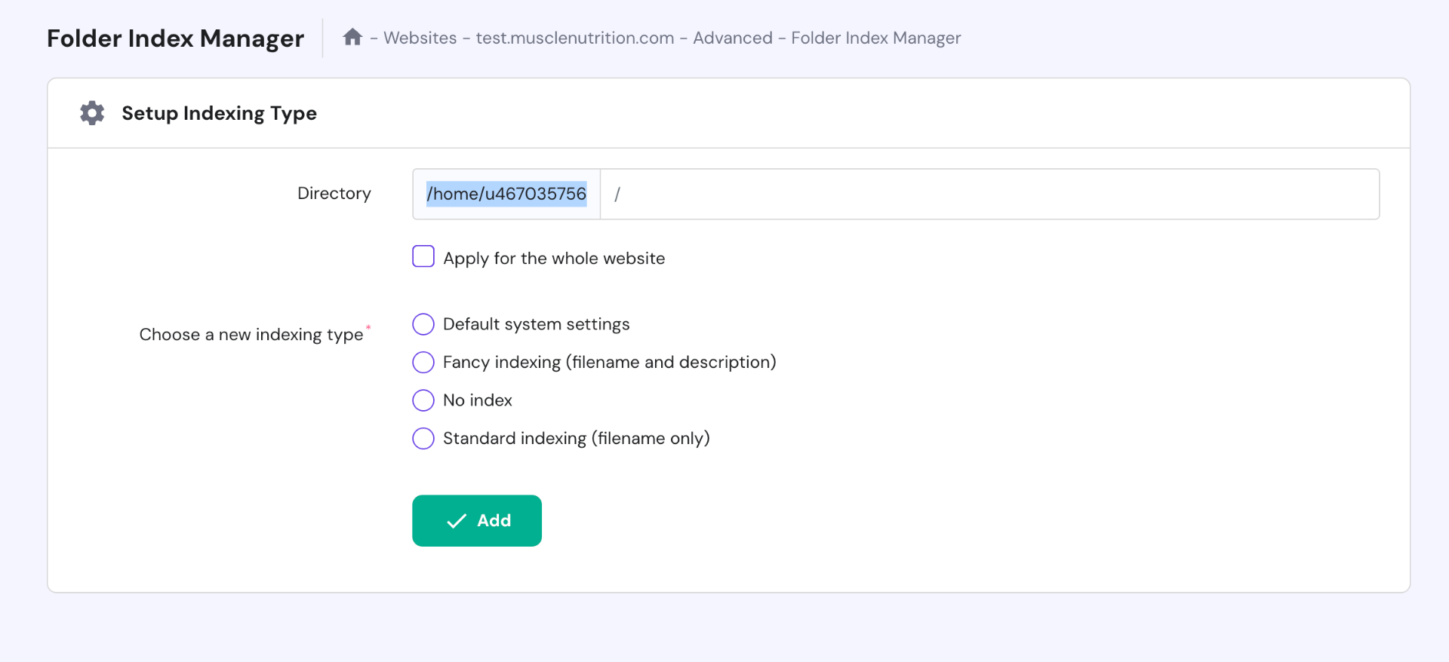Click the Folder Index Manager page title
The image size is (1449, 662).
point(175,38)
